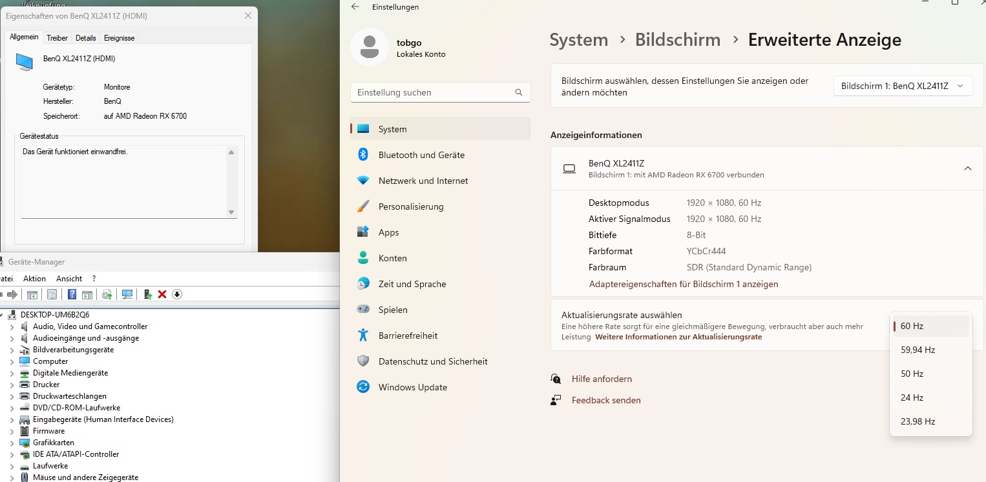The width and height of the screenshot is (986, 482).
Task: Switch to Treiber tab
Action: [57, 38]
